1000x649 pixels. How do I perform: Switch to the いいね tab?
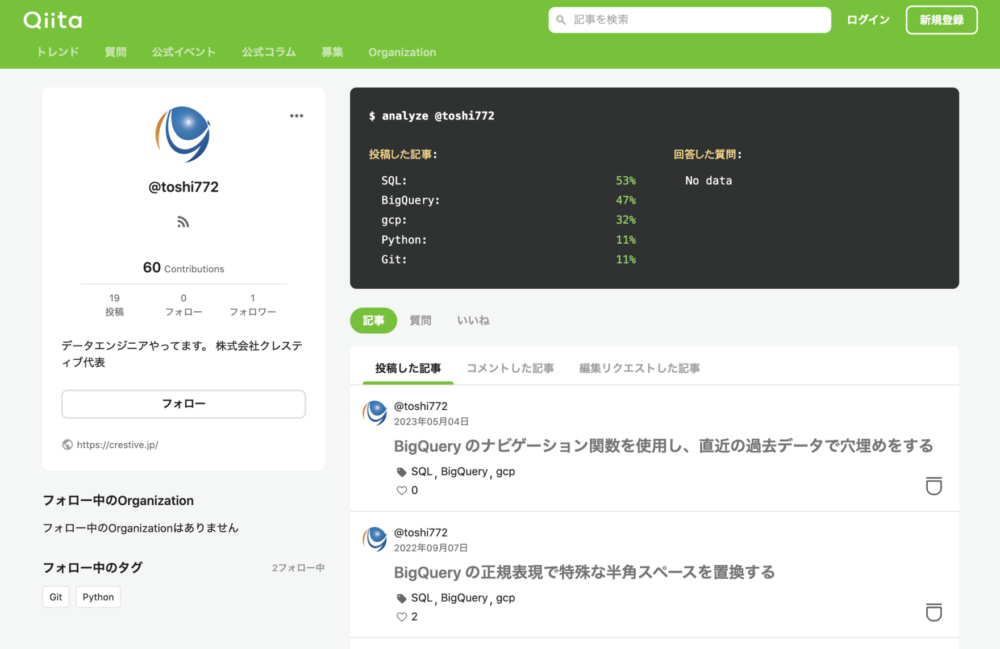[473, 321]
